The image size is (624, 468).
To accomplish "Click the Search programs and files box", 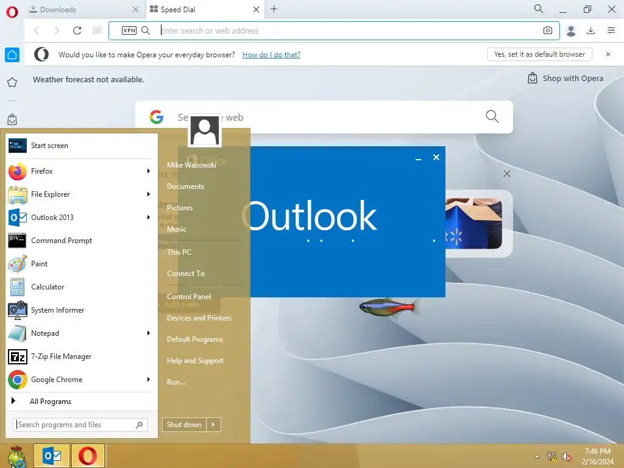I will [80, 425].
